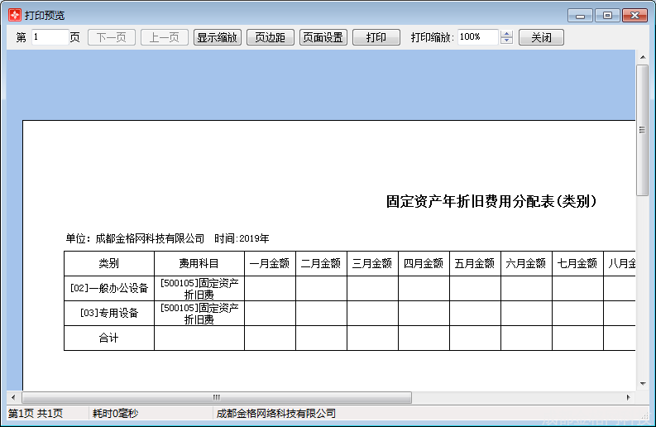The image size is (656, 427).
Task: Click the 合计 row label cell
Action: click(x=109, y=338)
